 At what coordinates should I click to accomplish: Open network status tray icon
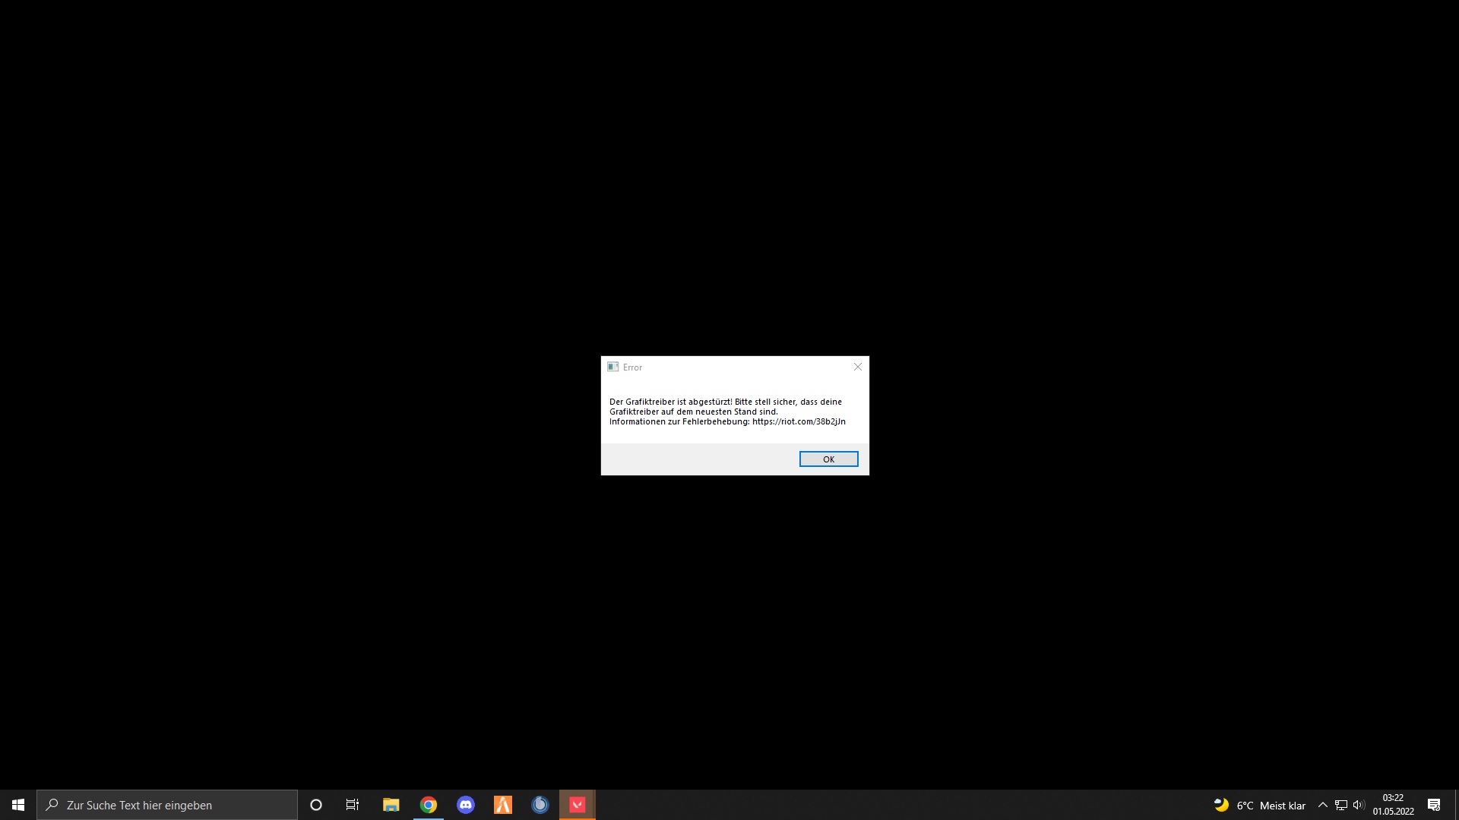[1341, 805]
